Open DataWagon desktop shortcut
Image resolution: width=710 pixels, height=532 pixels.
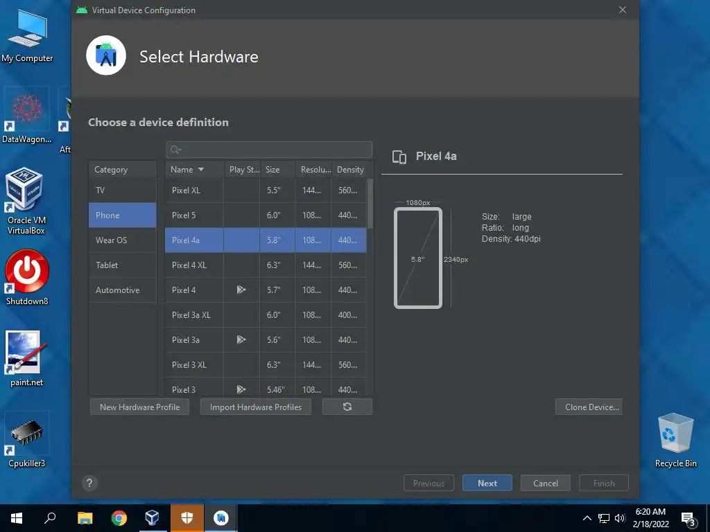pos(27,116)
